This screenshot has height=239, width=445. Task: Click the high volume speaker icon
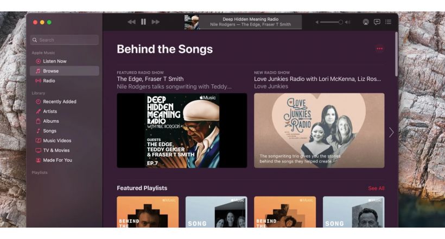[x=348, y=22]
